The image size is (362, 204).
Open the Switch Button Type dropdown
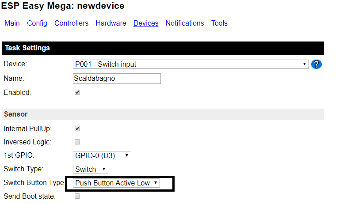pyautogui.click(x=117, y=183)
